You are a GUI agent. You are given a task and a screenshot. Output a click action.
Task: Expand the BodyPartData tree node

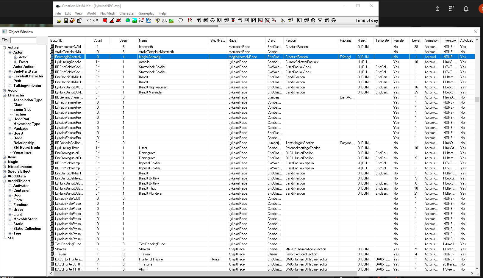pyautogui.click(x=10, y=71)
